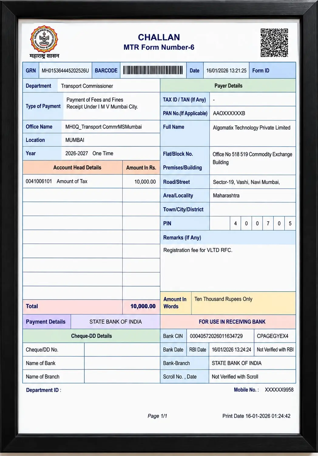This screenshot has height=456, width=318.
Task: Click the Remarks text Registration fee for VLTD RFC
Action: [x=198, y=250]
